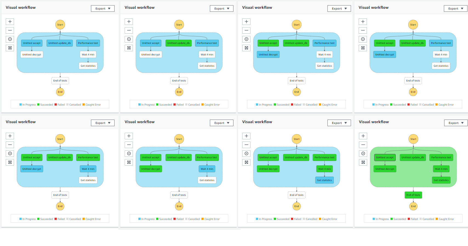Click the Get statistics node in bottom-right workflow

[441, 180]
